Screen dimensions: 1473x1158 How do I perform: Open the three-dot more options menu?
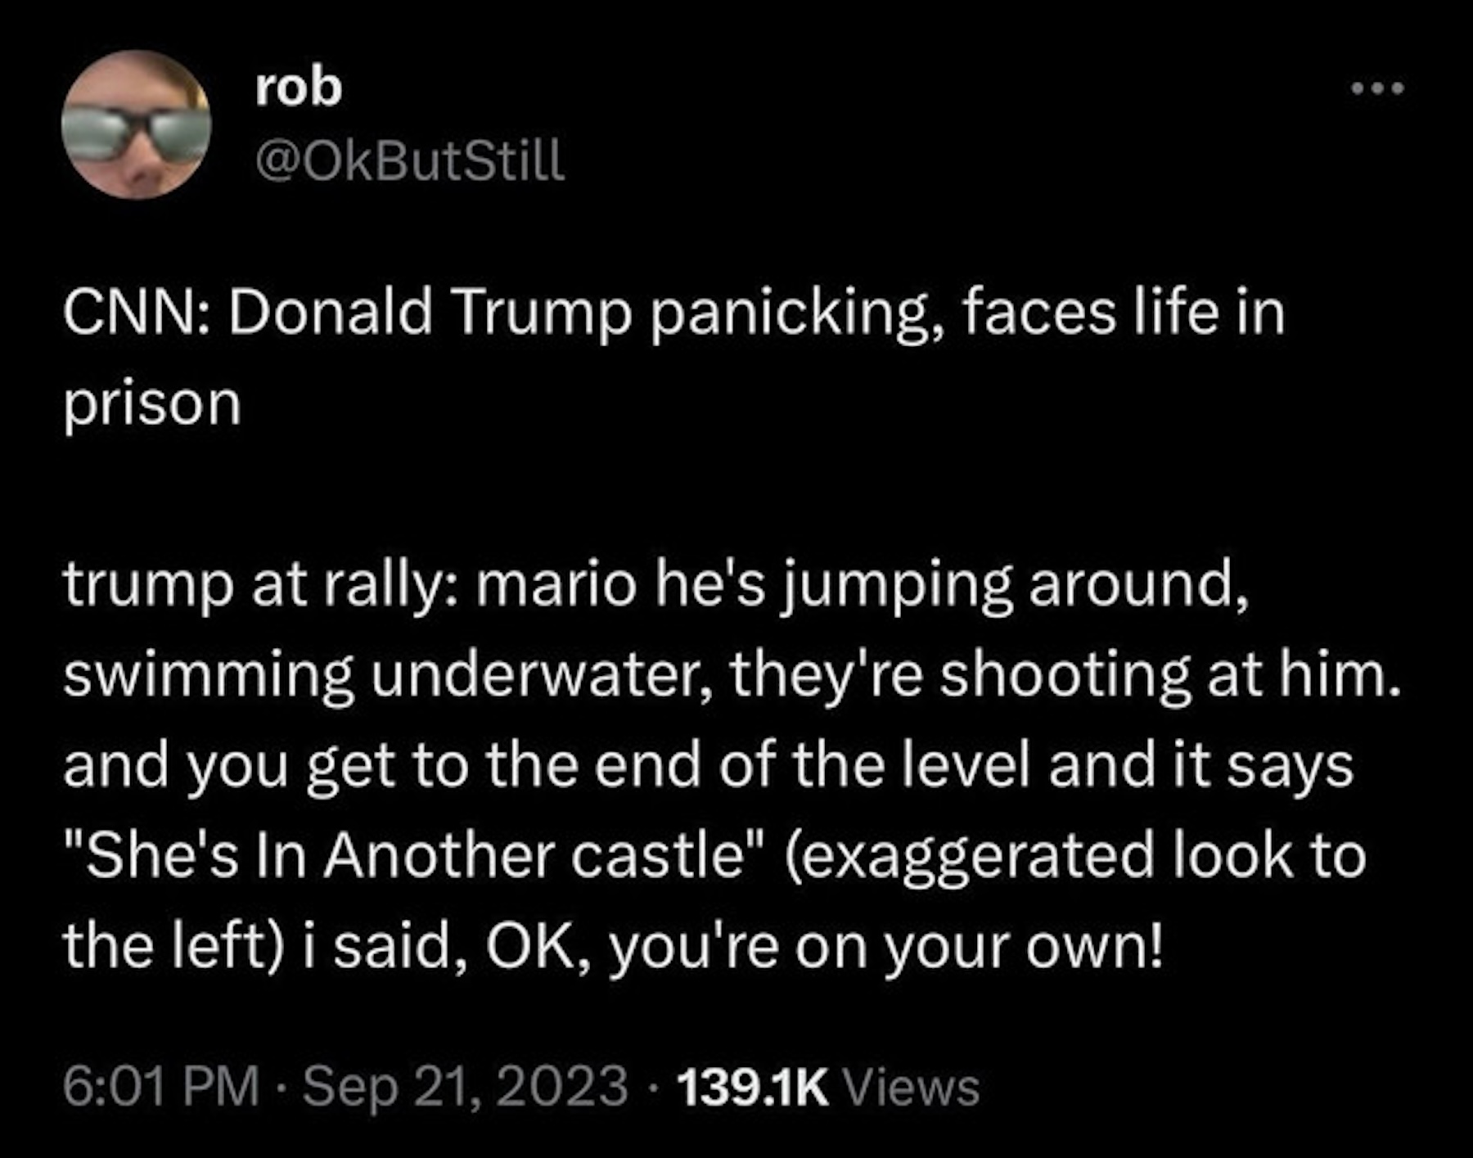click(1376, 88)
